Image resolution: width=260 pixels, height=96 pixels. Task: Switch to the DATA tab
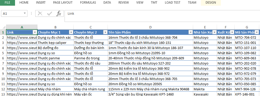coord(107,3)
